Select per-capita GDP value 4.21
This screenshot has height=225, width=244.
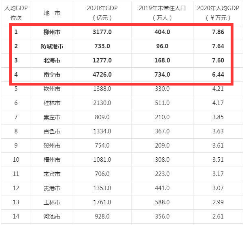pos(218,89)
